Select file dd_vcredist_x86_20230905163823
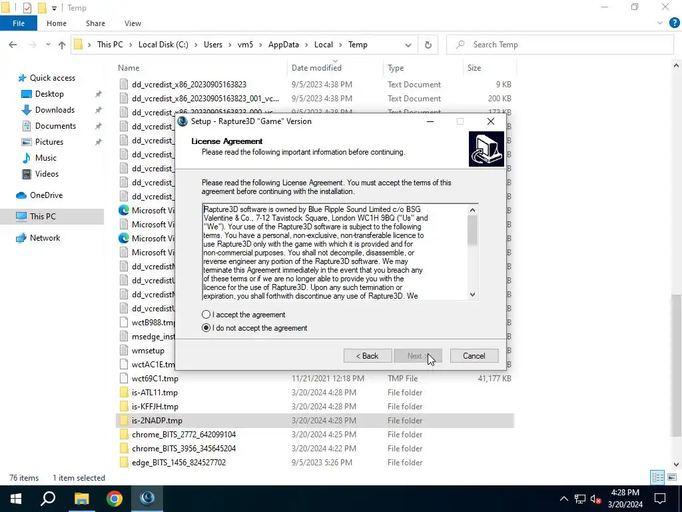The height and width of the screenshot is (512, 682). (188, 85)
